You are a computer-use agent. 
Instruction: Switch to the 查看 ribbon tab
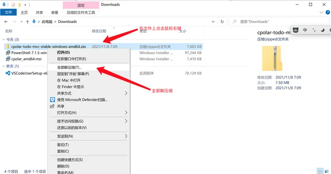54,12
